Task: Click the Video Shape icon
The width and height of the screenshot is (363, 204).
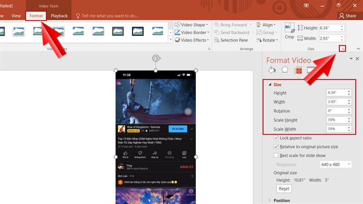Action: click(177, 25)
